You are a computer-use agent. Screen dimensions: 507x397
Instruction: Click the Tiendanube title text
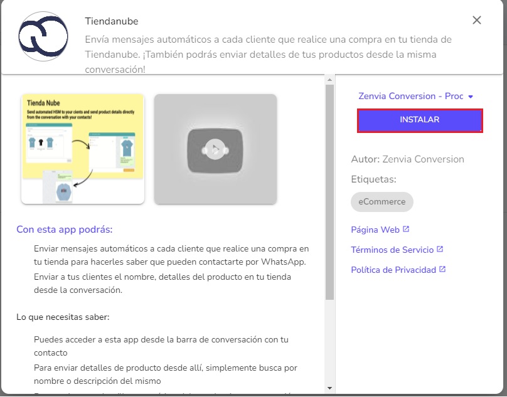[112, 21]
